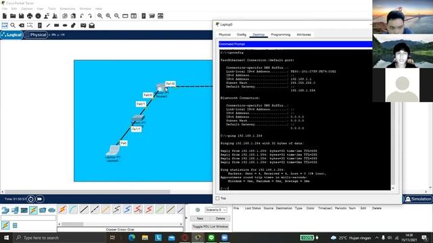Click the Laptop0 device on the canvas
This screenshot has height=243, width=433.
(113, 150)
